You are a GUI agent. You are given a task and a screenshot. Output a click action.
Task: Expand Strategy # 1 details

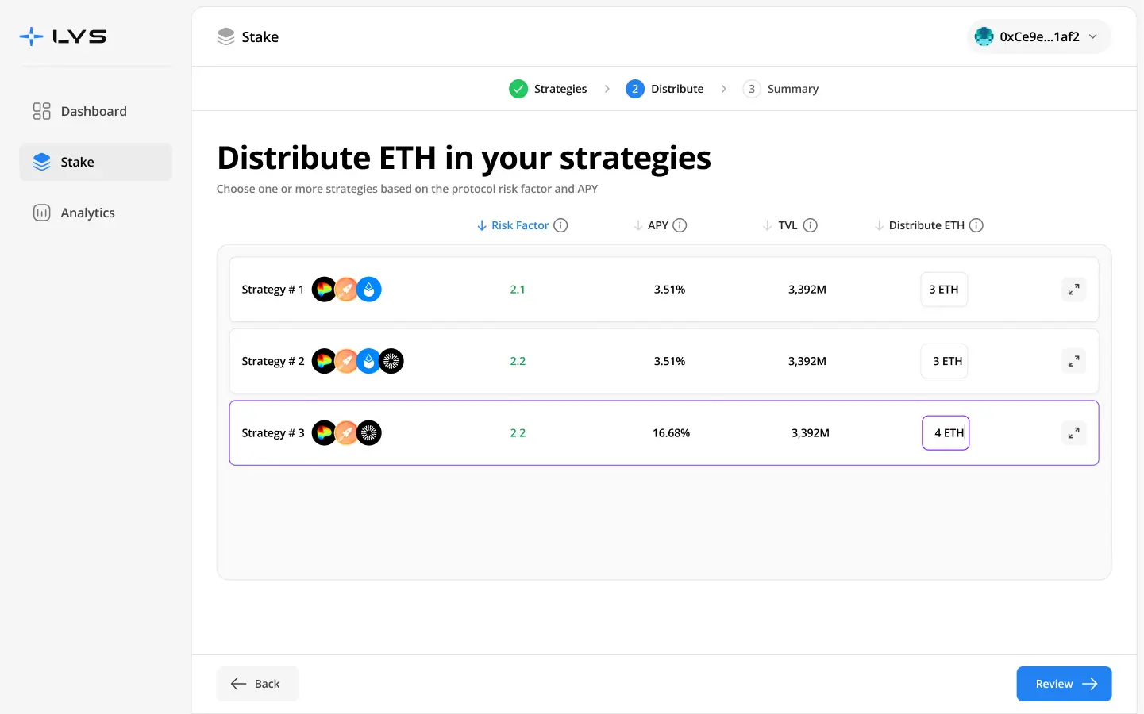(1073, 290)
